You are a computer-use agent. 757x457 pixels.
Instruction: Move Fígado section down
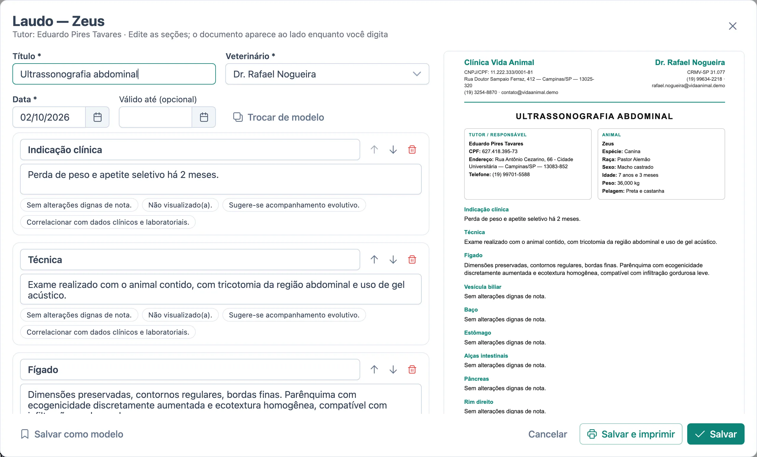tap(393, 370)
